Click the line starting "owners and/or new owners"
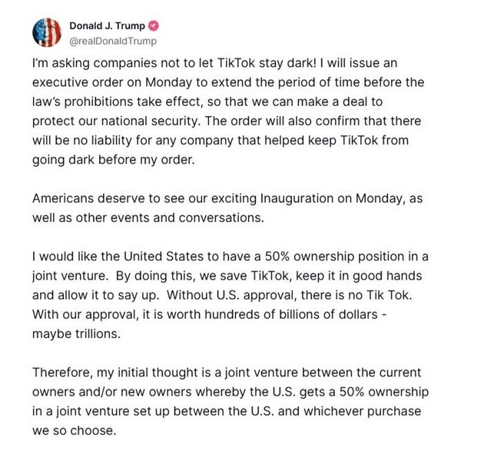Image resolution: width=484 pixels, height=474 pixels. point(230,392)
